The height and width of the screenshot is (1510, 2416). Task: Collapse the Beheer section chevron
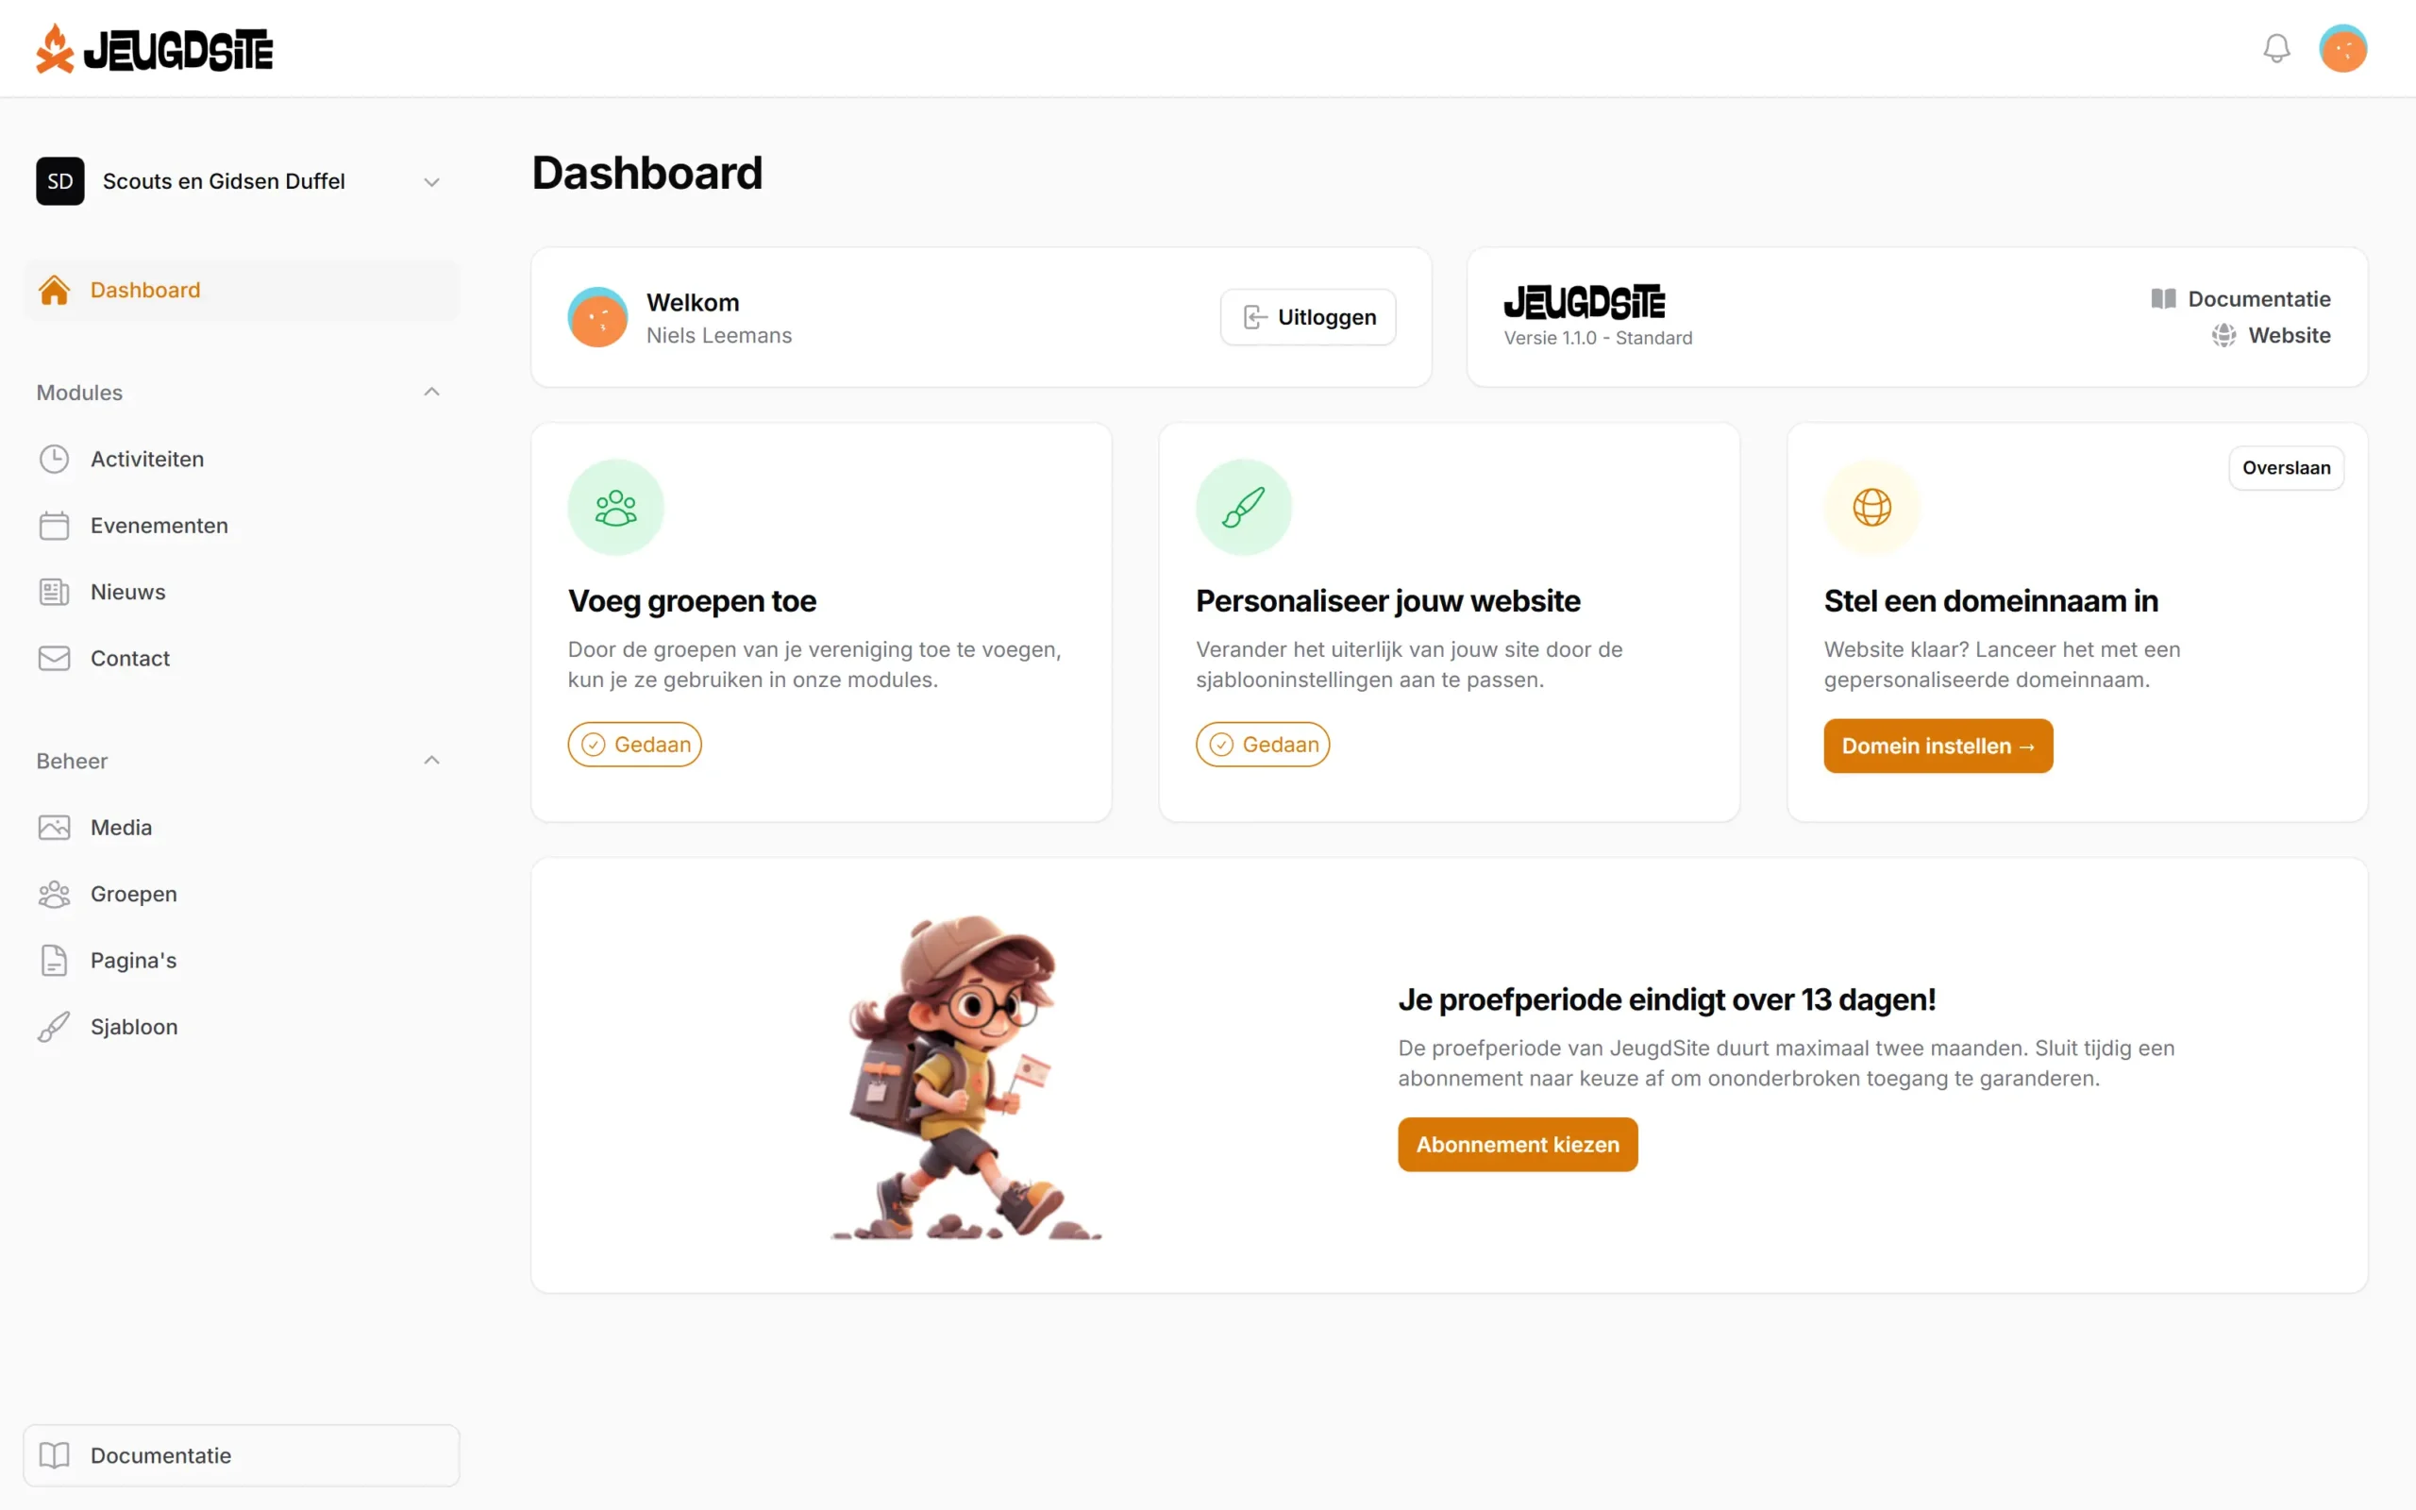click(431, 760)
